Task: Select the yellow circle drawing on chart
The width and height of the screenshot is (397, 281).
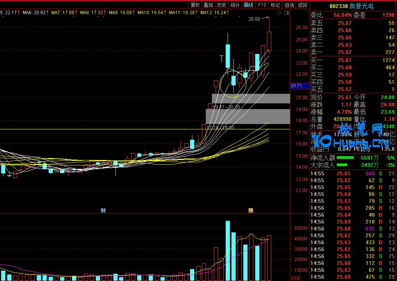Action: click(233, 84)
